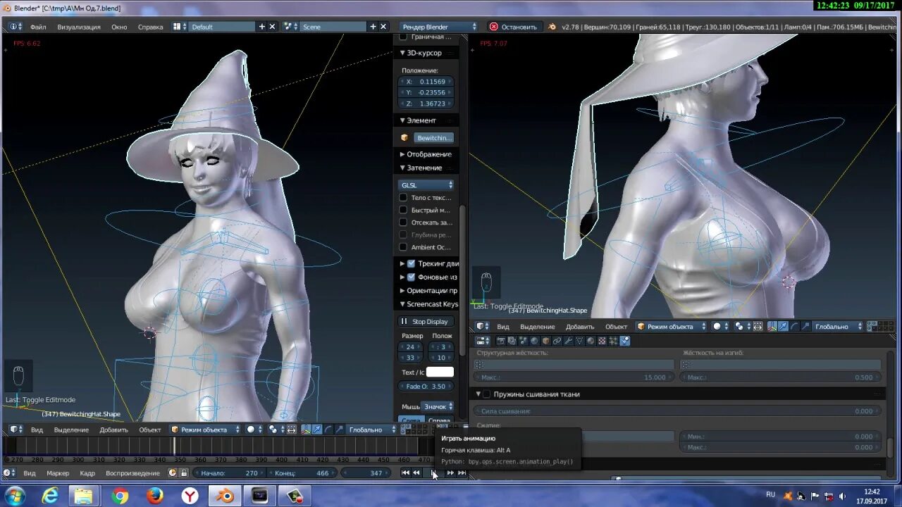902x507 pixels.
Task: Uncheck the 'Фоновые из' checkbox
Action: [412, 277]
